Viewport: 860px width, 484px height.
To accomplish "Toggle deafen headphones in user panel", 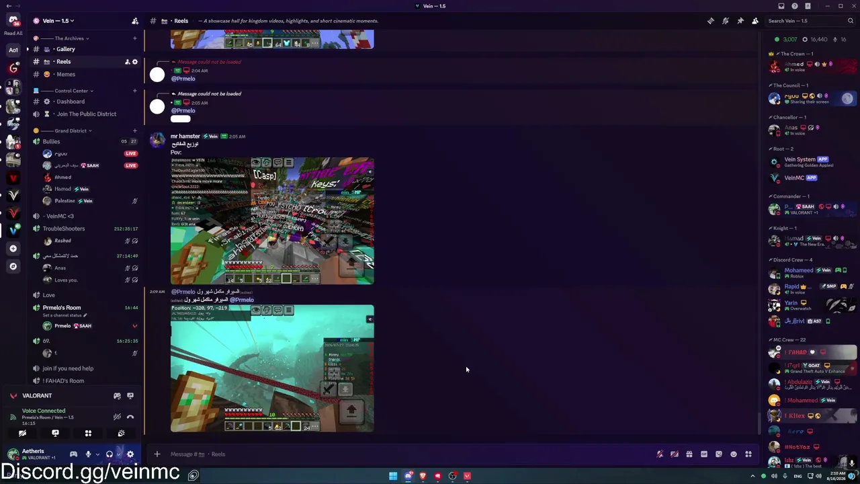I will 110,454.
